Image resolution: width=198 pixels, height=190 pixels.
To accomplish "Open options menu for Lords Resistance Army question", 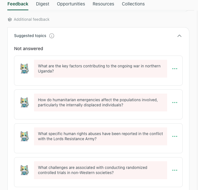I will coord(175,136).
